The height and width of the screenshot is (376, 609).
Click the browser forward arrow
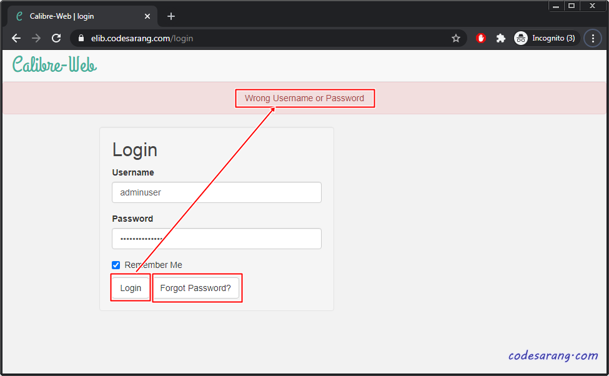[x=36, y=38]
